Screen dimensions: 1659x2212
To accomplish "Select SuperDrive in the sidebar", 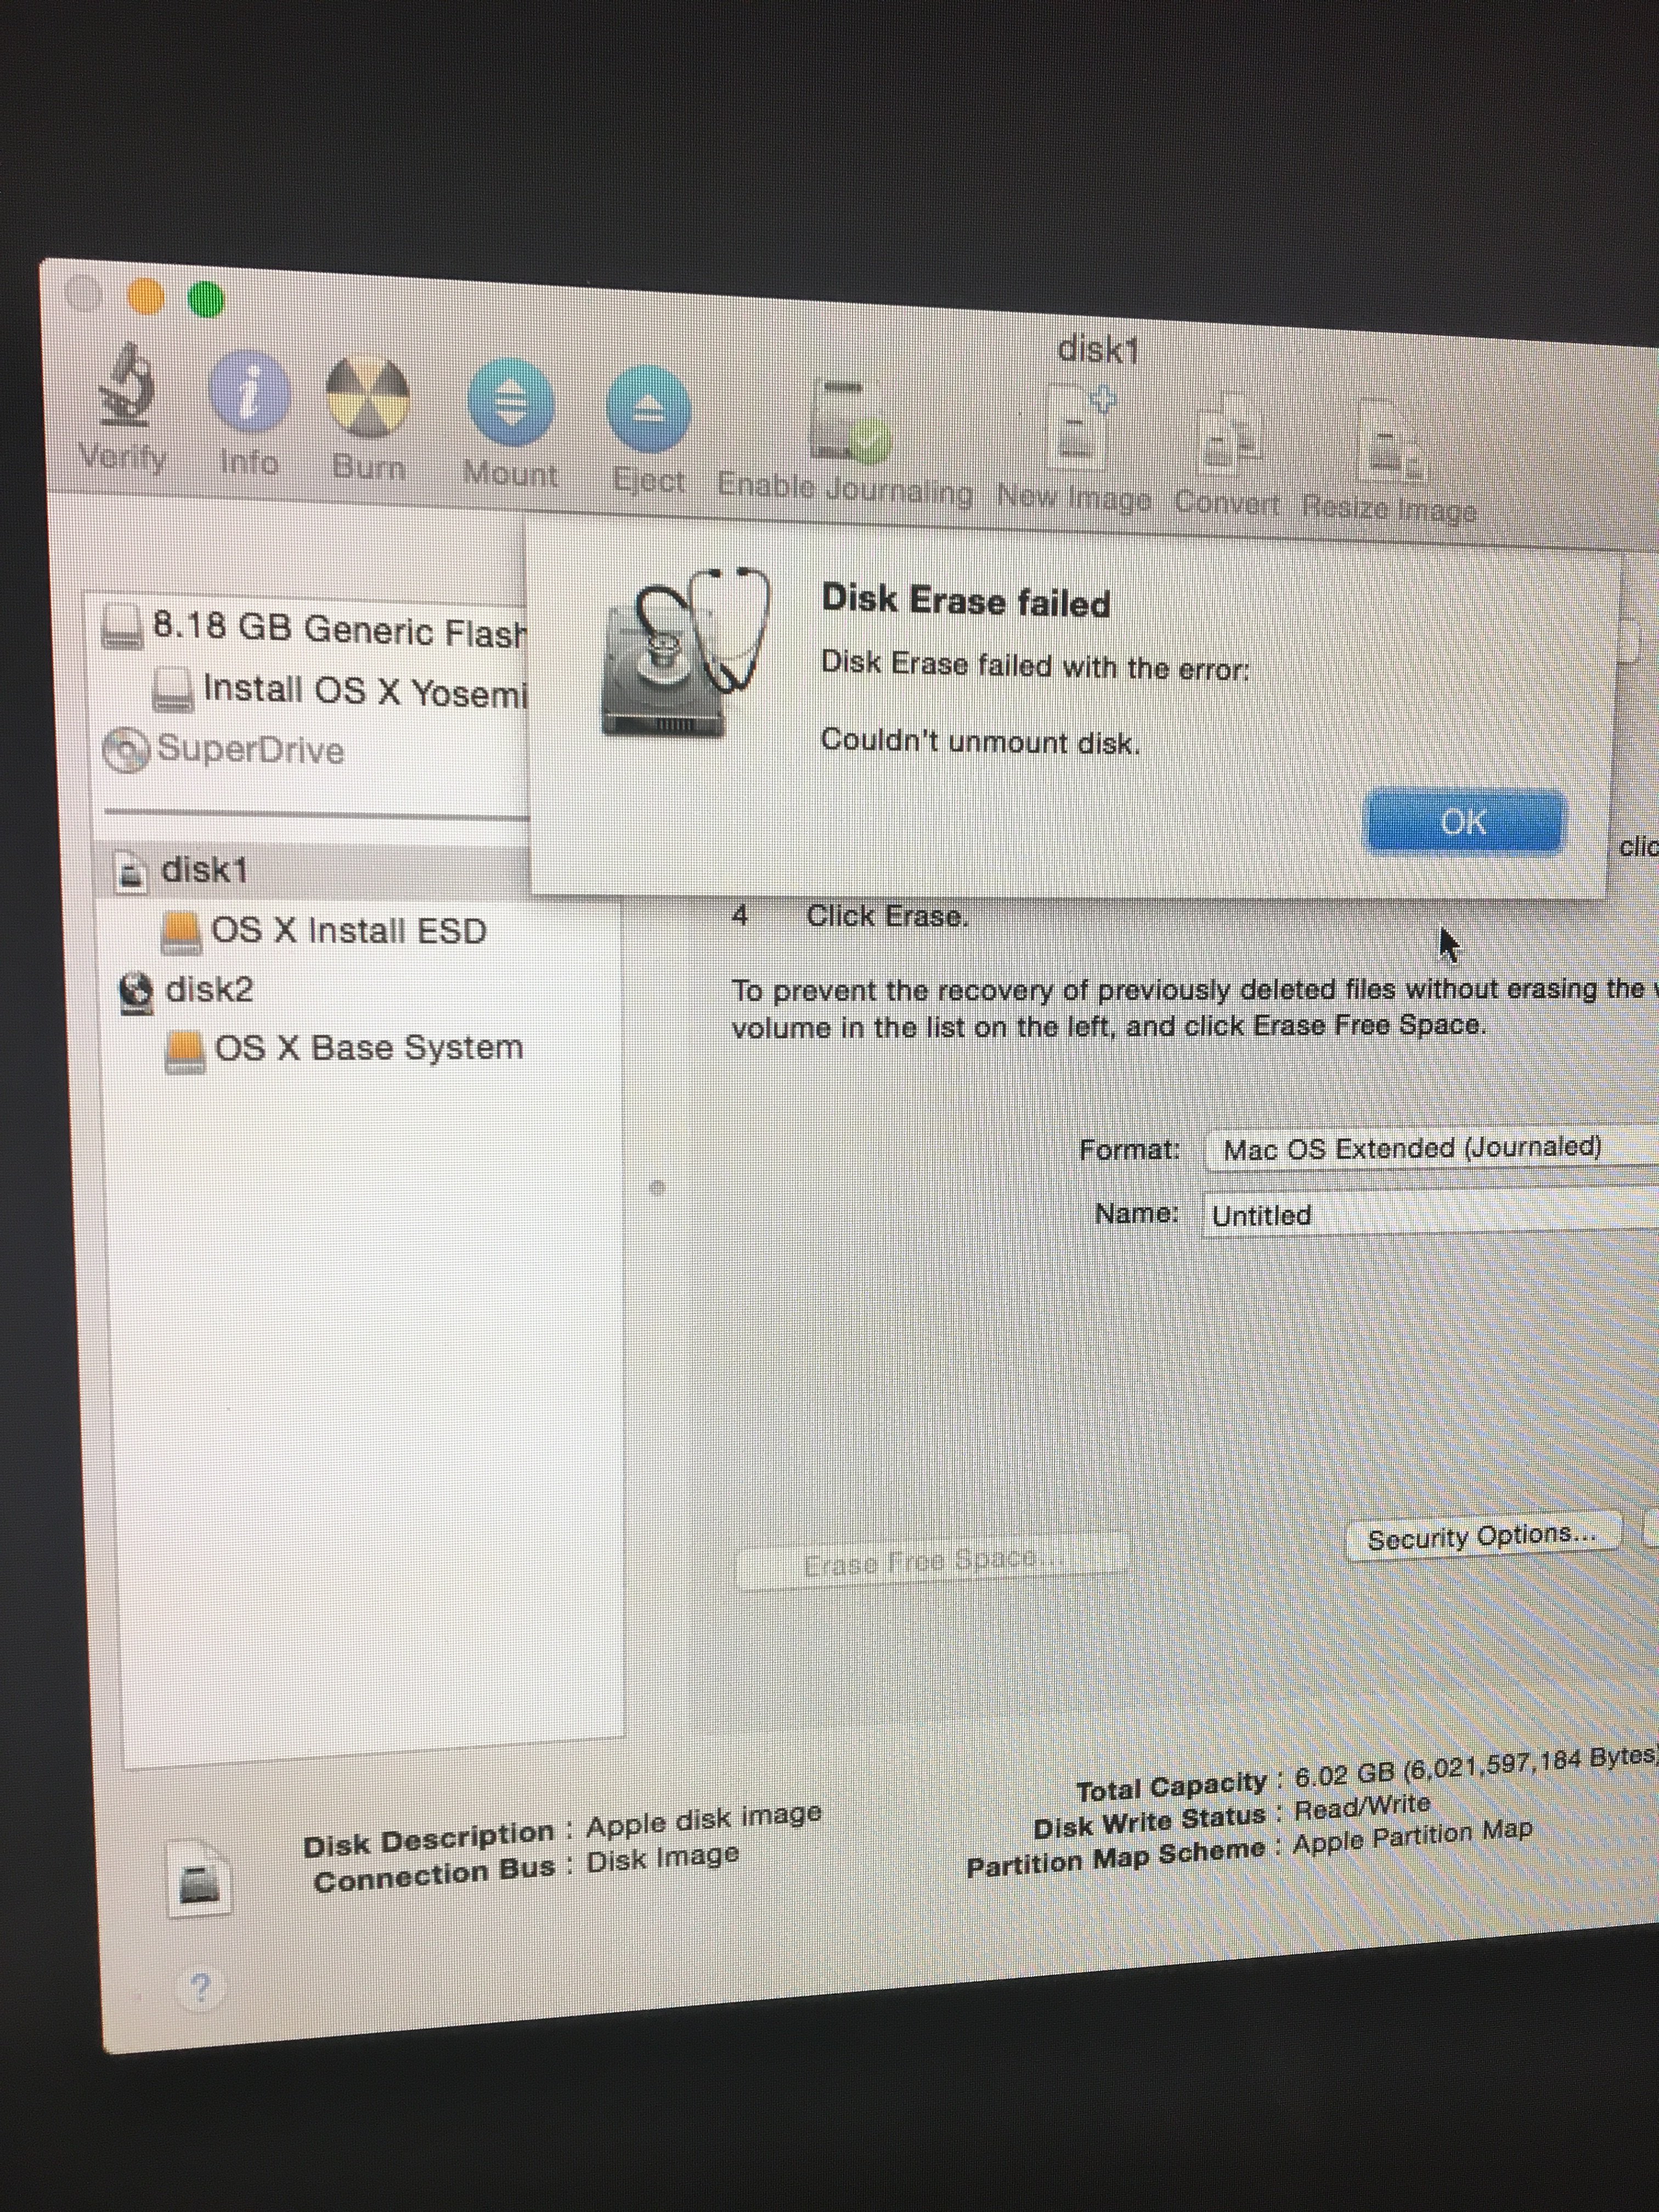I will 225,749.
